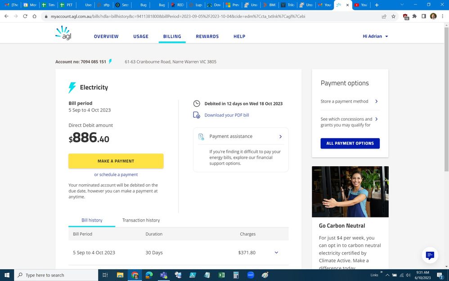Image resolution: width=449 pixels, height=281 pixels.
Task: Open new browser tab with plus
Action: [x=377, y=5]
